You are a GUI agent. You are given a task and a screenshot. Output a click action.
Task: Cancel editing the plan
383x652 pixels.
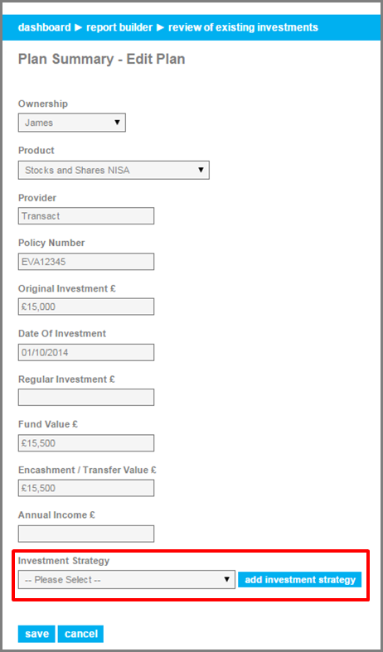80,634
